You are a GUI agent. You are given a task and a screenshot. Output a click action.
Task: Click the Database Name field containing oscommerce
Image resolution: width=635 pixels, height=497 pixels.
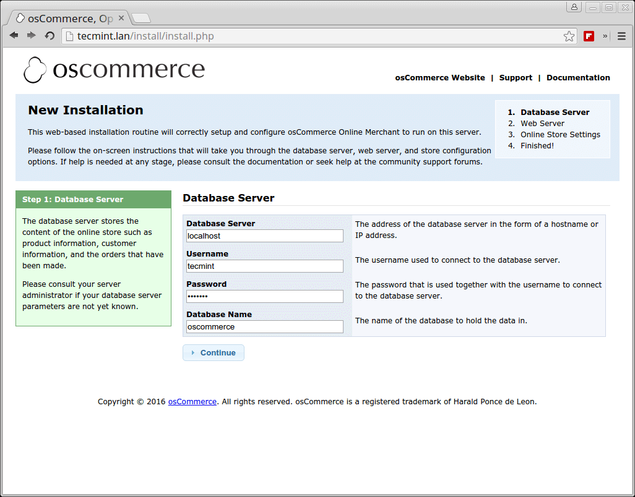coord(265,327)
